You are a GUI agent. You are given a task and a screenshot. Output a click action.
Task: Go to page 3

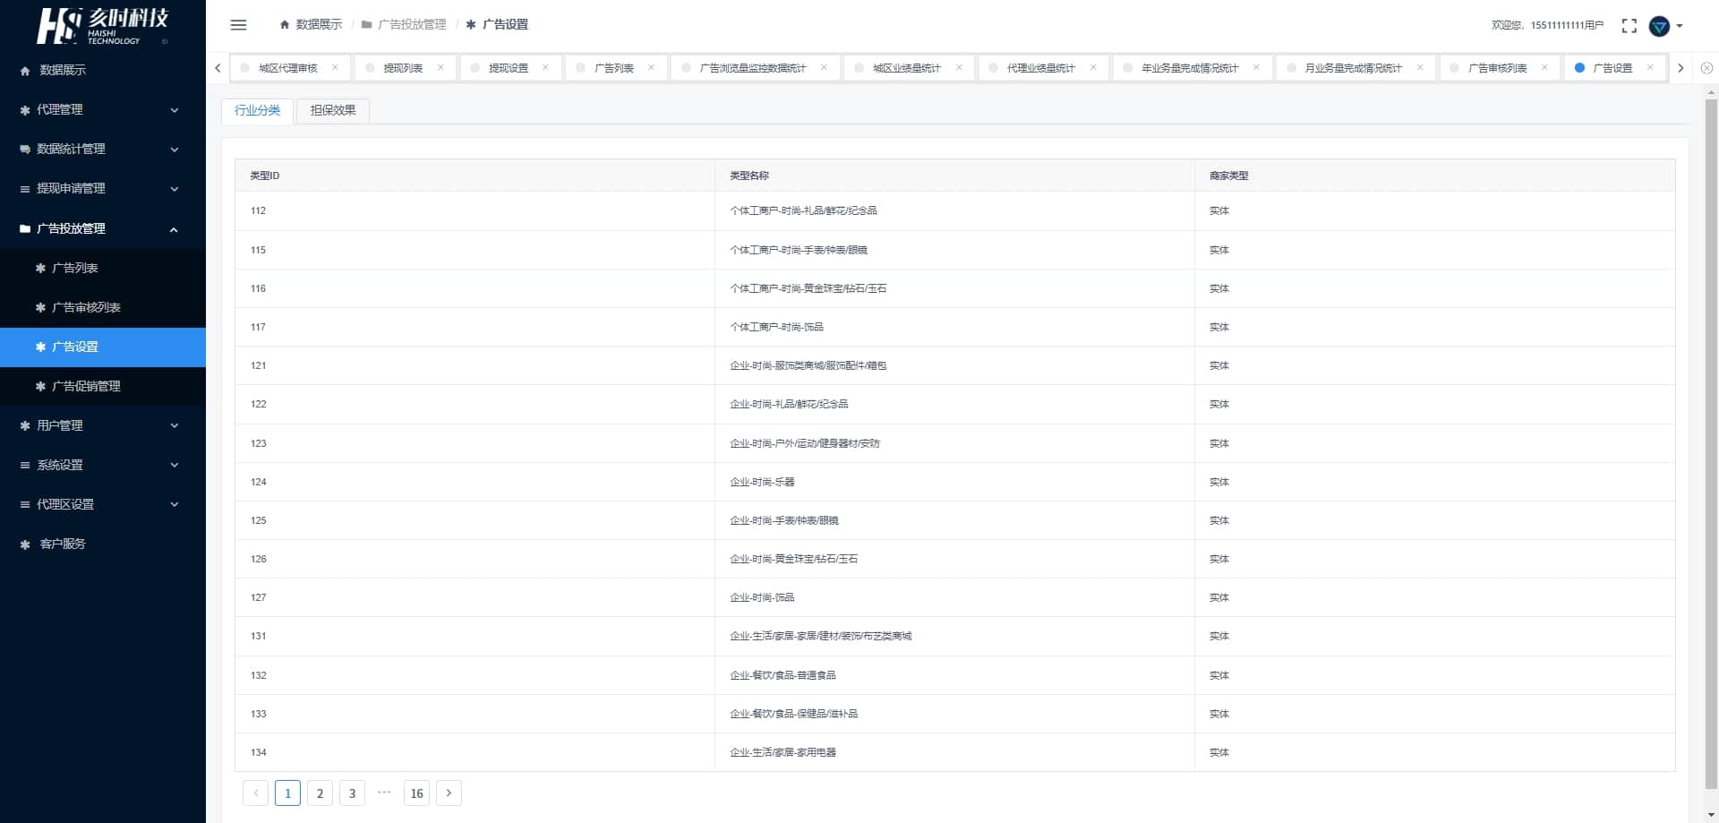352,793
